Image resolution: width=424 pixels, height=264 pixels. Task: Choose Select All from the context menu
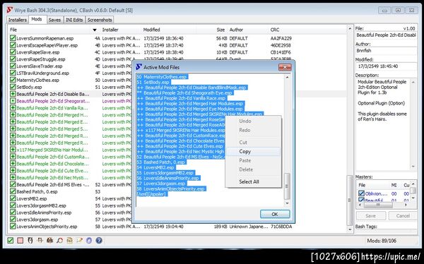click(x=253, y=181)
